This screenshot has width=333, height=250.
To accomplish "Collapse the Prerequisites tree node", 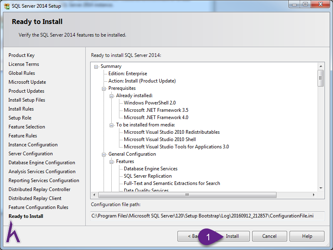I will pyautogui.click(x=104, y=89).
